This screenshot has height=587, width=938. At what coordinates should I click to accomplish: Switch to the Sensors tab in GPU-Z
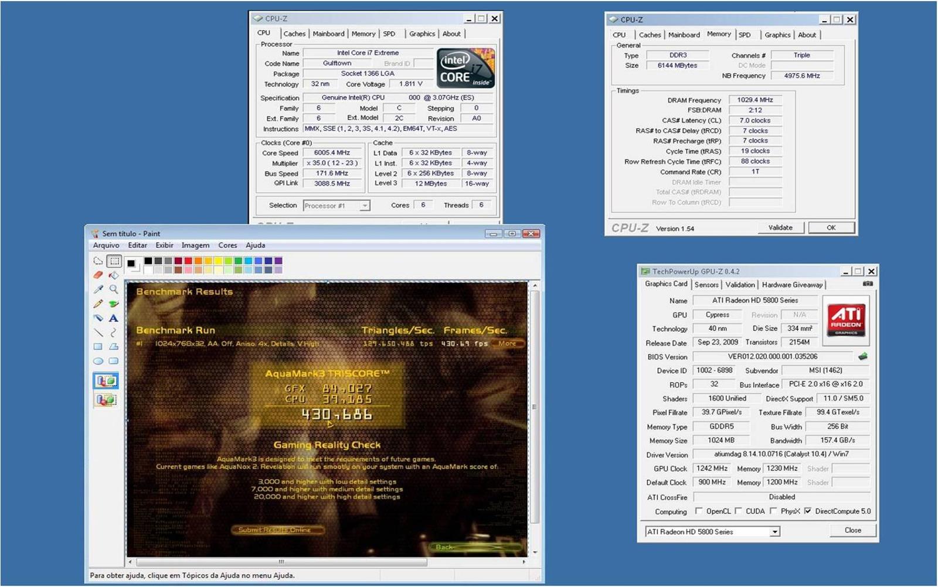[x=706, y=285]
